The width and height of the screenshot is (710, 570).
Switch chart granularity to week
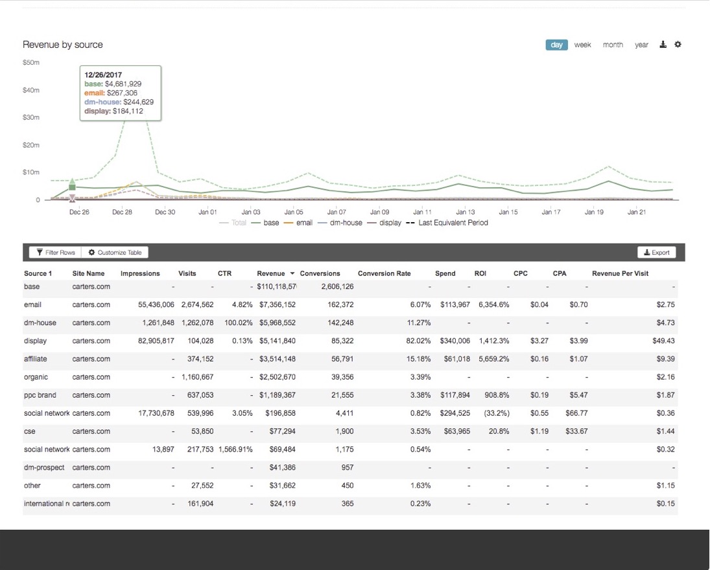click(582, 45)
